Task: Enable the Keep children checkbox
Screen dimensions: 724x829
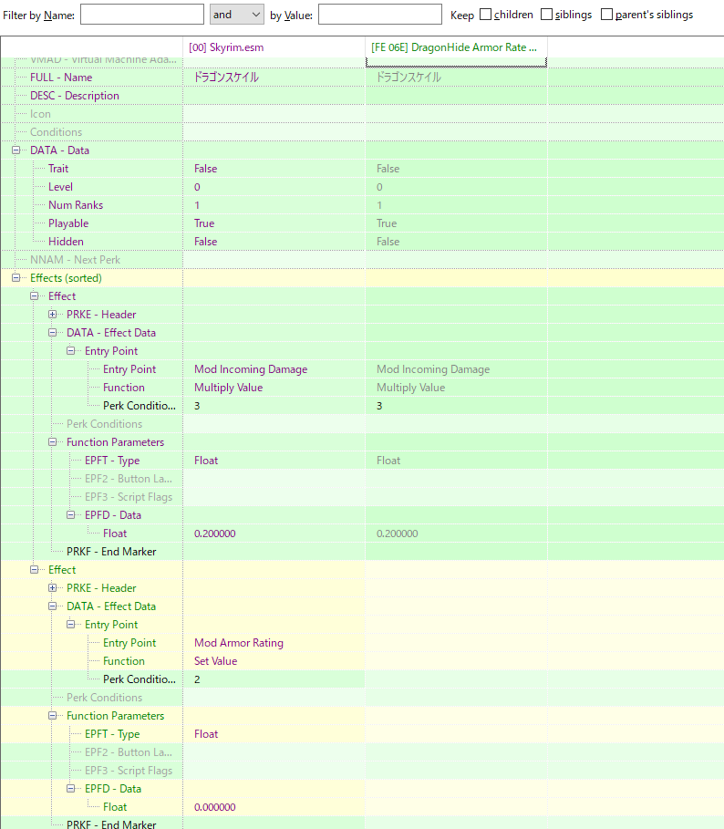Action: pyautogui.click(x=485, y=15)
